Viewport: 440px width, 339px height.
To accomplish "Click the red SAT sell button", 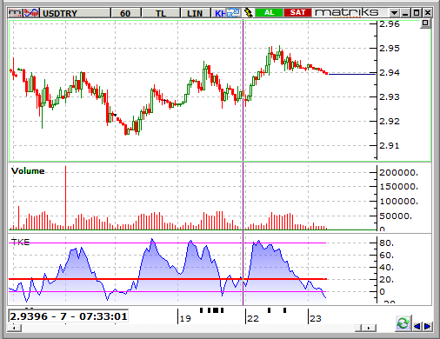I will point(297,13).
